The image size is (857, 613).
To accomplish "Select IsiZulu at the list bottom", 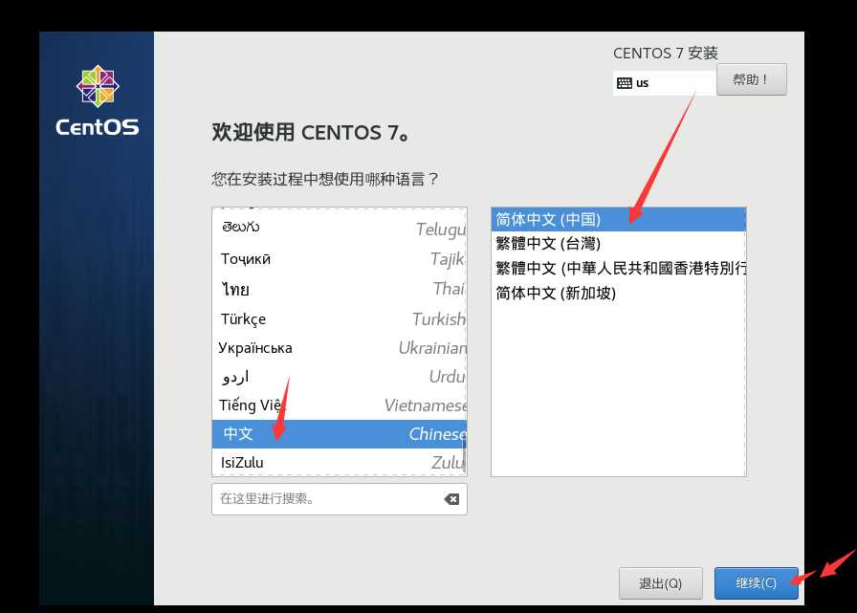I will click(x=287, y=462).
